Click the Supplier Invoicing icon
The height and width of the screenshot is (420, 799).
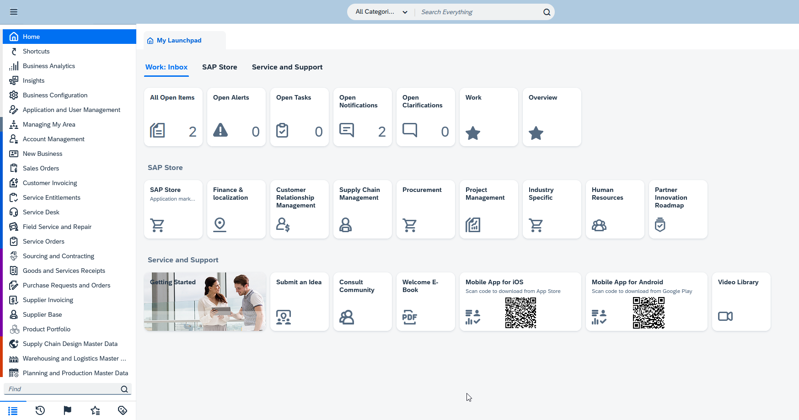pos(14,300)
